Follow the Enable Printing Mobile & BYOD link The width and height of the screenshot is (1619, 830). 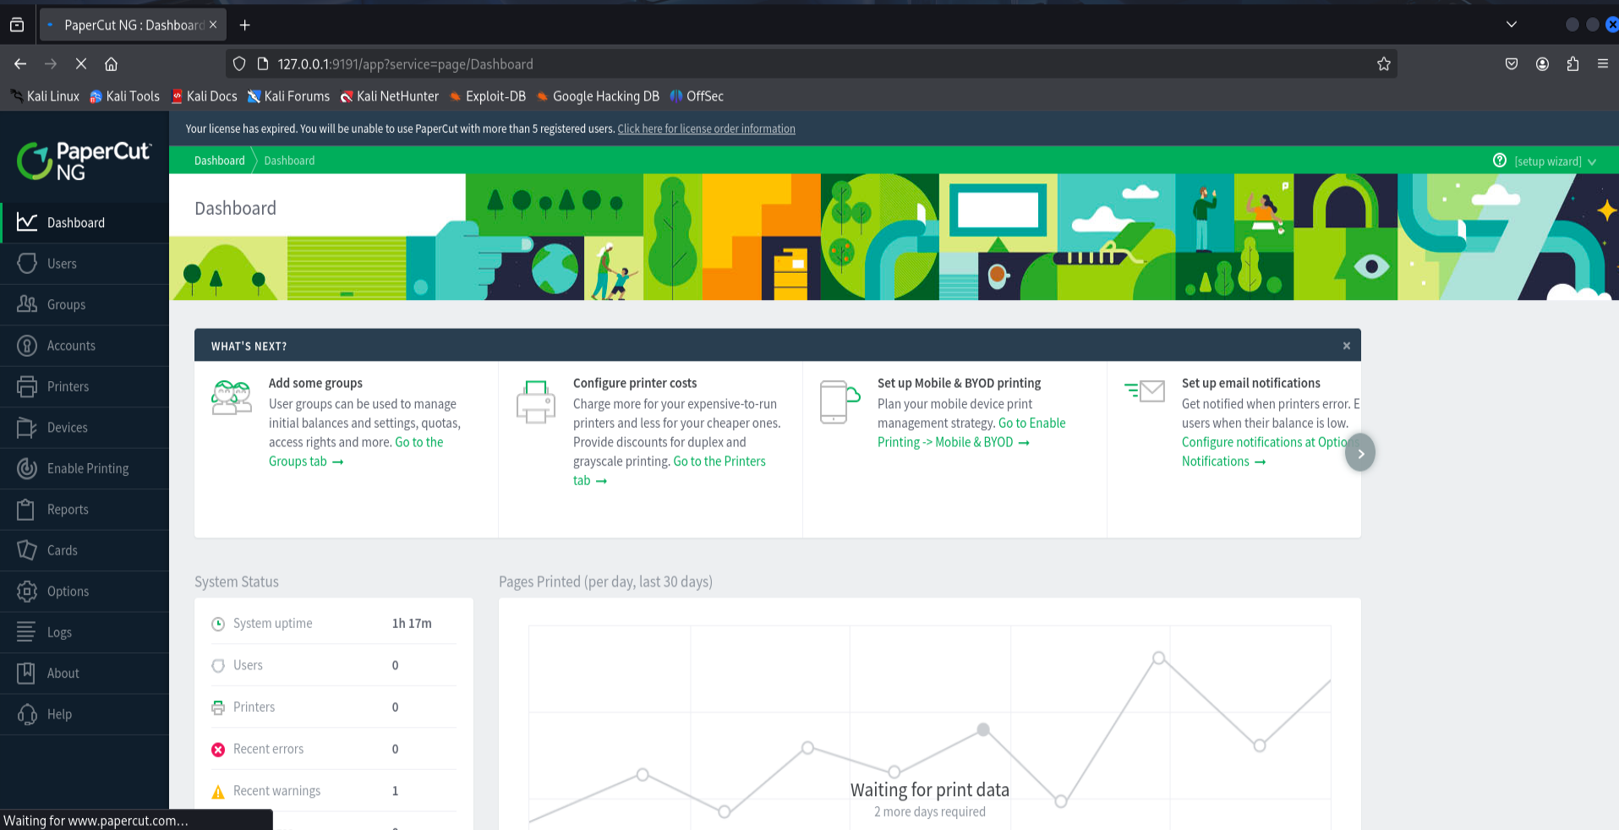[971, 433]
